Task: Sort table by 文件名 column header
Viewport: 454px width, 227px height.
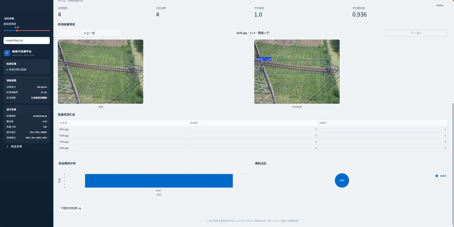Action: [x=123, y=123]
